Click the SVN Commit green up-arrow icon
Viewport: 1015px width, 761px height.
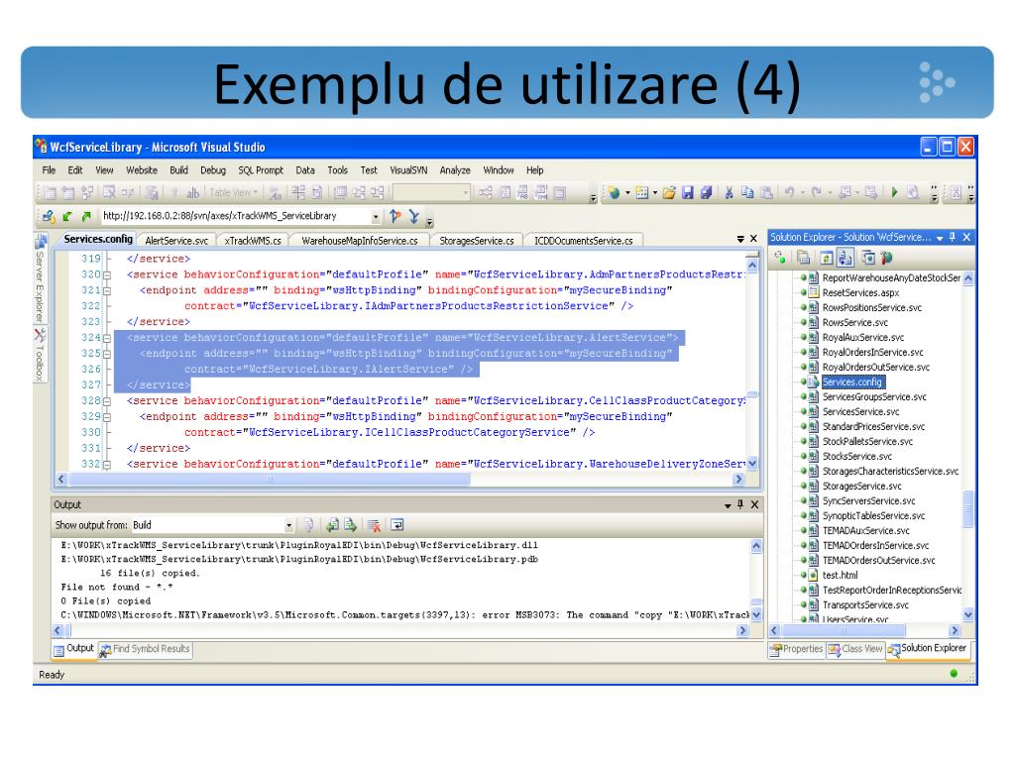point(86,217)
